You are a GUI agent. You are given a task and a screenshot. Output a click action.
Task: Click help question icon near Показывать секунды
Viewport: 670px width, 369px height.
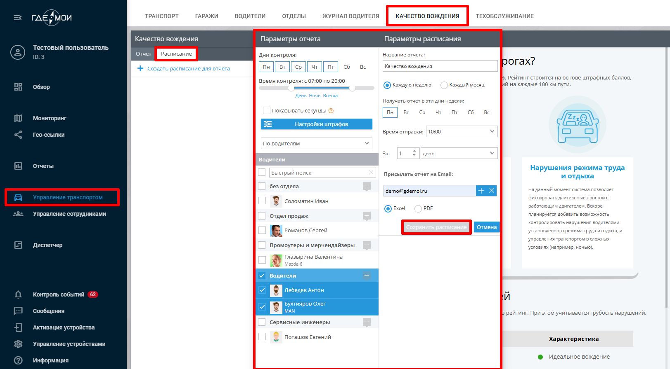(331, 111)
